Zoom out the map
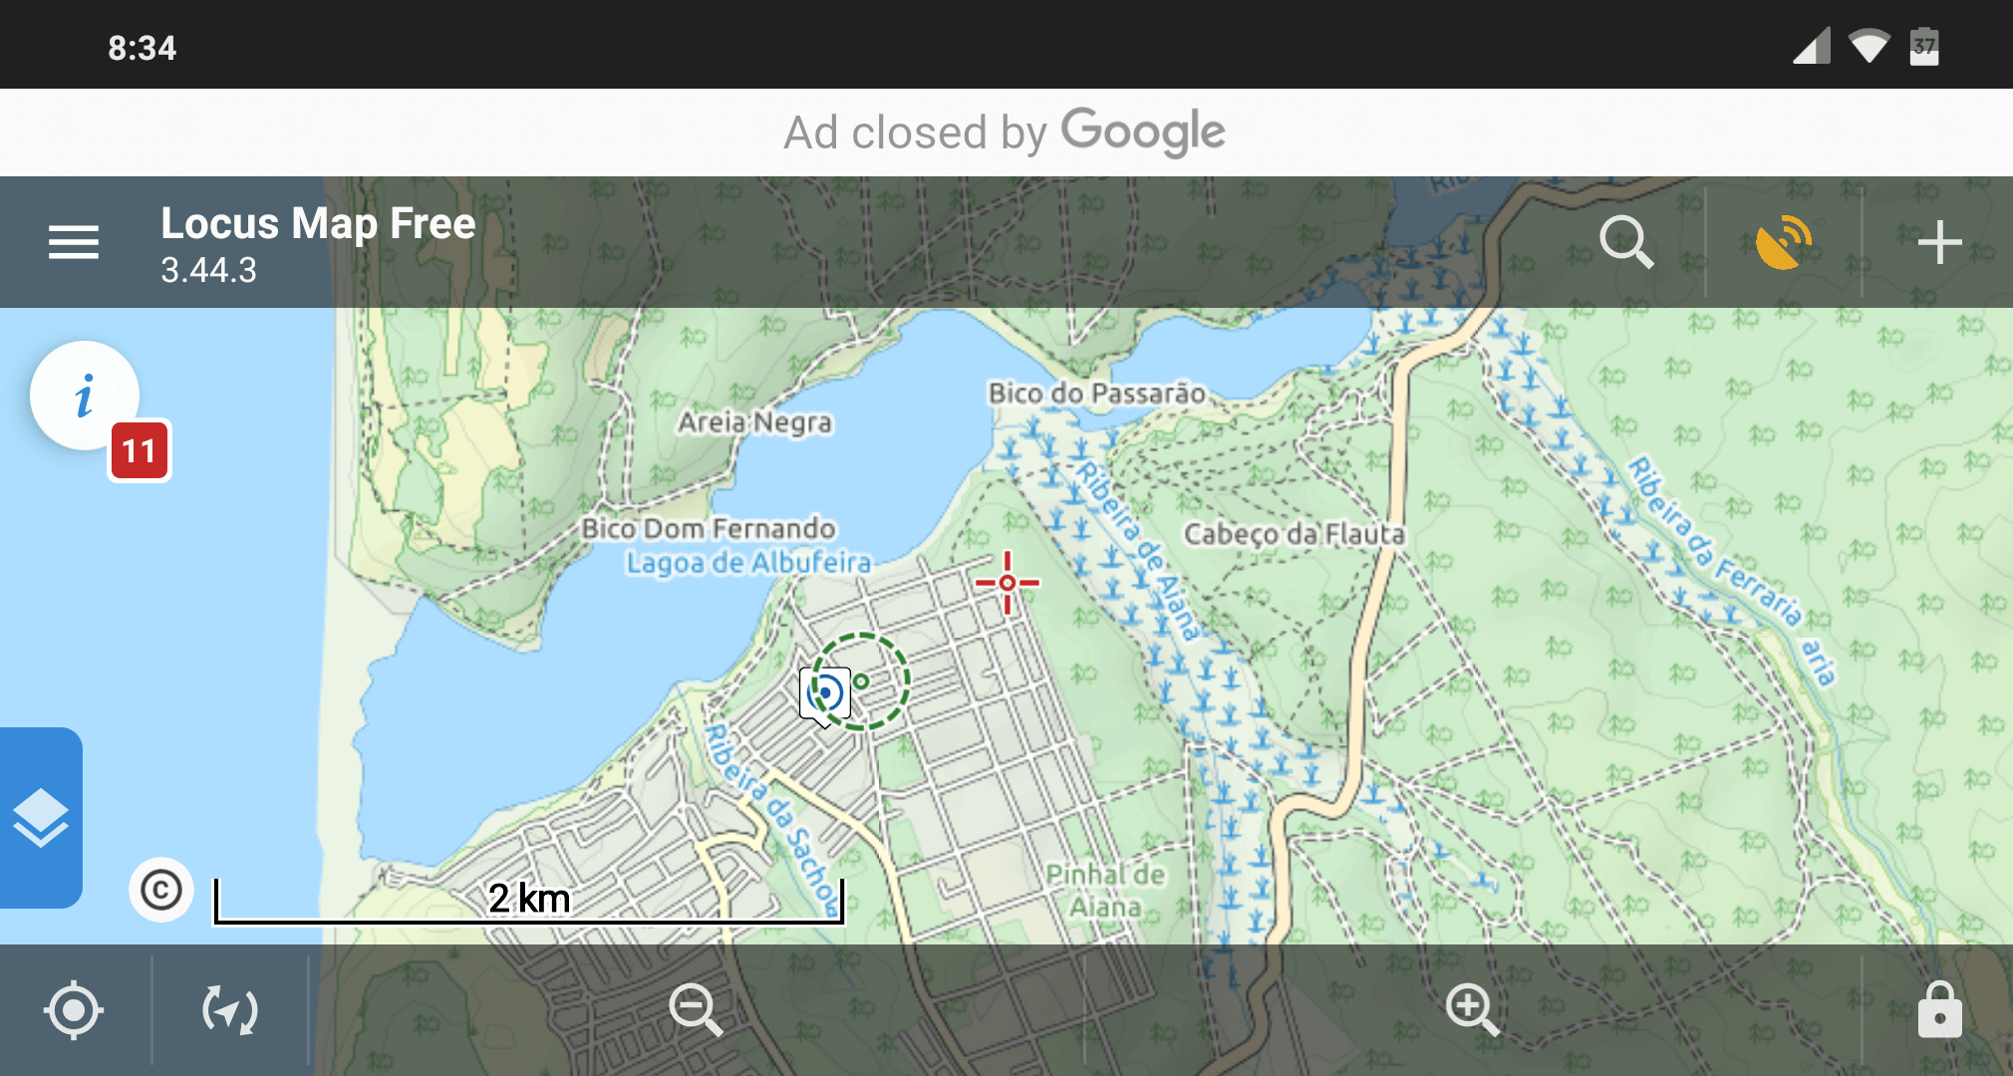This screenshot has height=1076, width=2013. pyautogui.click(x=696, y=1010)
